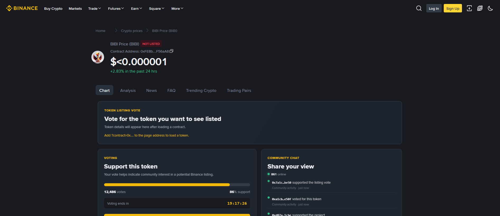Click BIBI Price (BIBI) breadcrumb

tap(165, 31)
